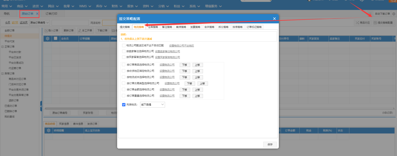Click 设置买家留言物流公司 link
This screenshot has width=397, height=156.
coord(167,57)
